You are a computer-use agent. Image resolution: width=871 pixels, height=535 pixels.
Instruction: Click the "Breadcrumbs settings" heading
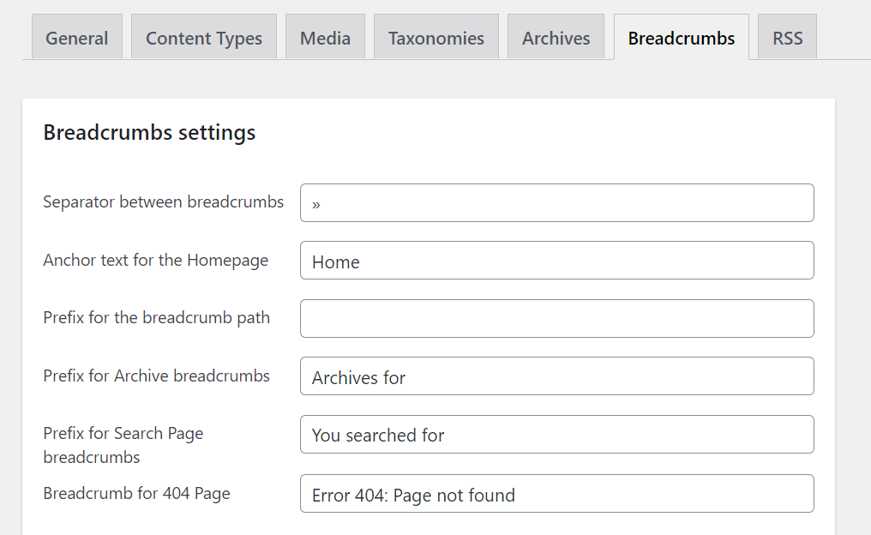149,133
